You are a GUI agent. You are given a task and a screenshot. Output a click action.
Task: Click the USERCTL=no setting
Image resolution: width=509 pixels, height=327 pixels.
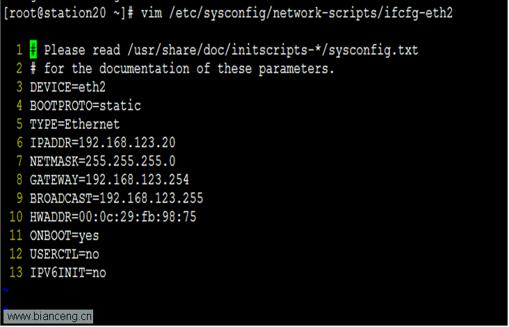pos(64,254)
